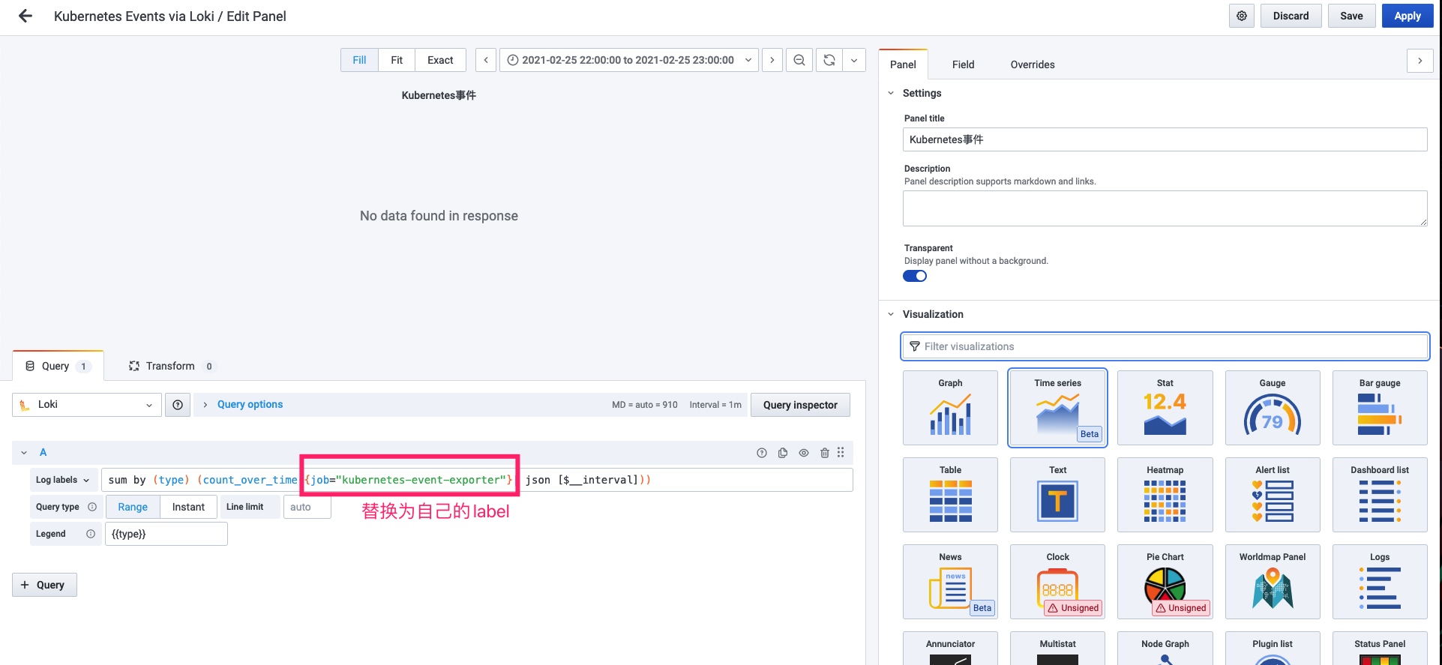The width and height of the screenshot is (1442, 665).
Task: Open Loki data source dropdown
Action: (x=87, y=405)
